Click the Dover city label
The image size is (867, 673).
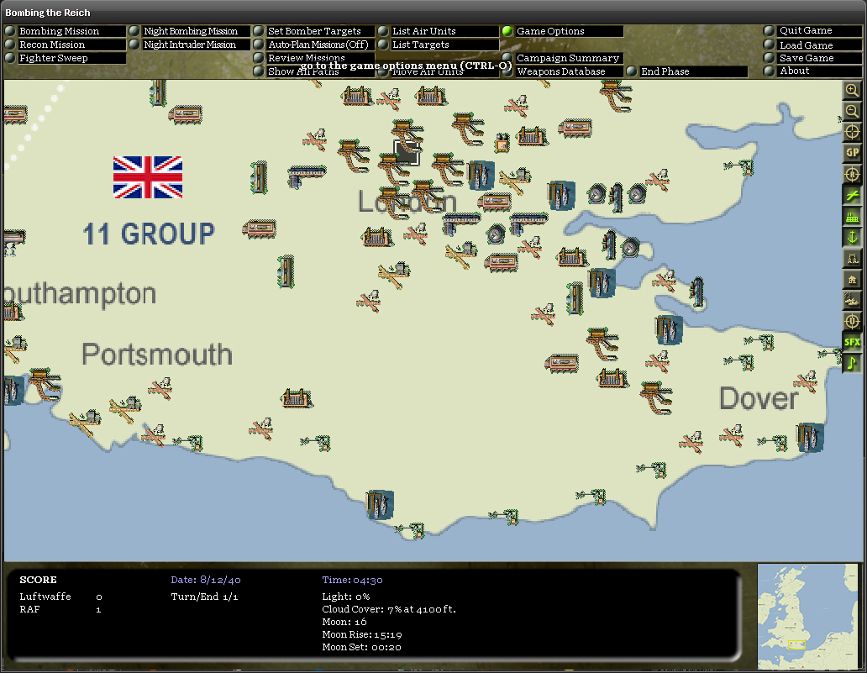pyautogui.click(x=759, y=398)
